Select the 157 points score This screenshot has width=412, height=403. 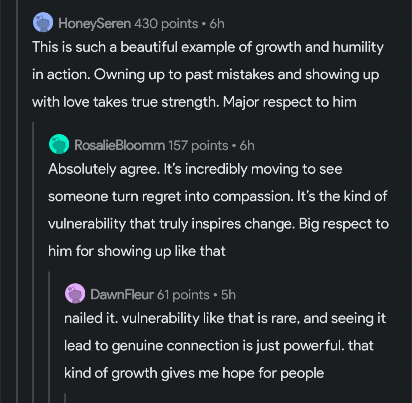pos(198,145)
